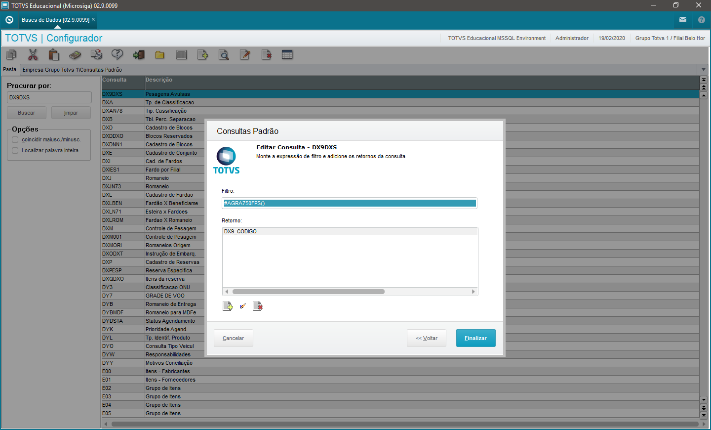Open the Help question mark toolbar icon

pos(118,55)
